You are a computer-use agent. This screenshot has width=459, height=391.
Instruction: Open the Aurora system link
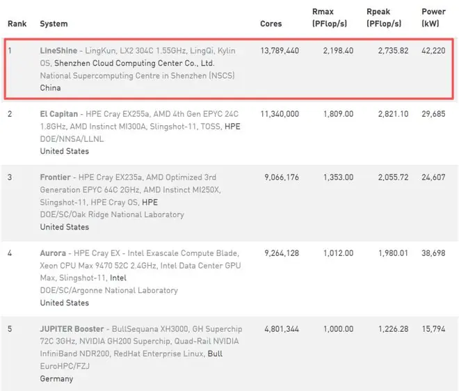pyautogui.click(x=53, y=253)
